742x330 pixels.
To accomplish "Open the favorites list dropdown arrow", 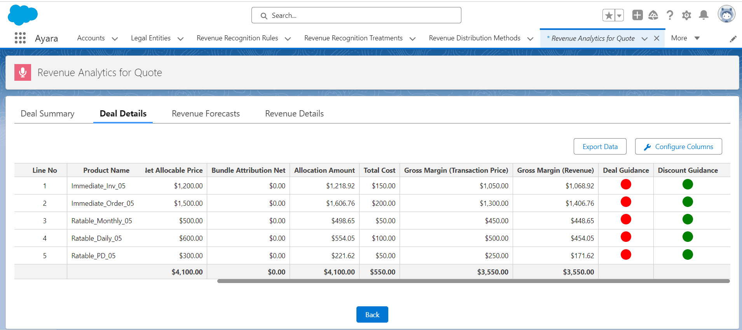I will 619,16.
